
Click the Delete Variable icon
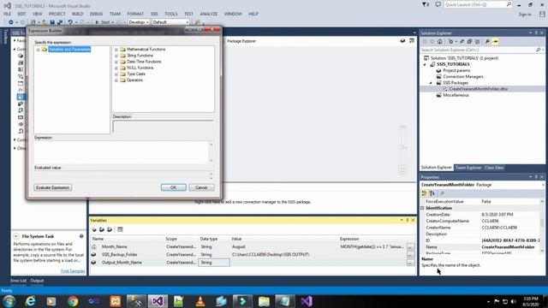[110, 229]
